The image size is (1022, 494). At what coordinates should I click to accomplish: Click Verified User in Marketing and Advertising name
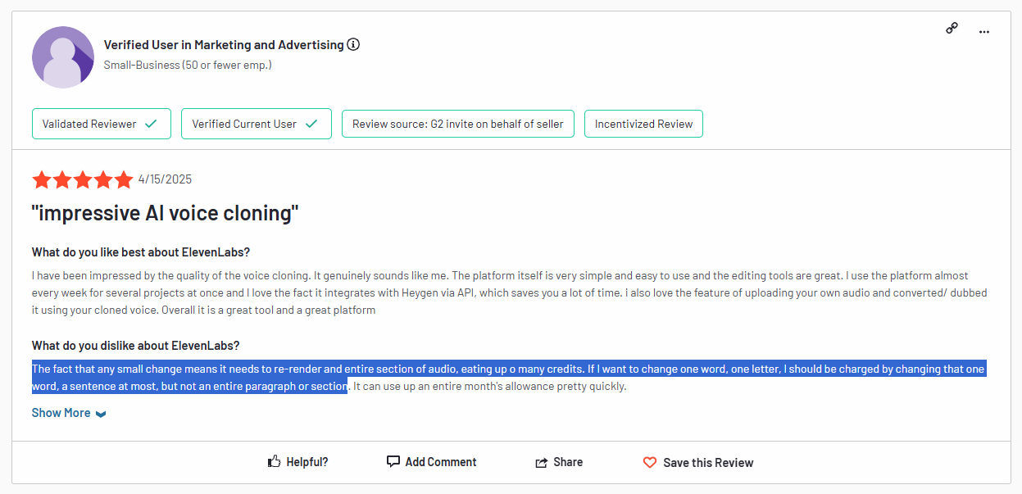pos(224,45)
